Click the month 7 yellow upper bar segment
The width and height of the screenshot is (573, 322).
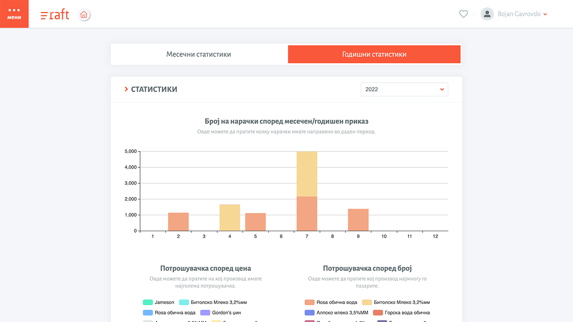(307, 174)
